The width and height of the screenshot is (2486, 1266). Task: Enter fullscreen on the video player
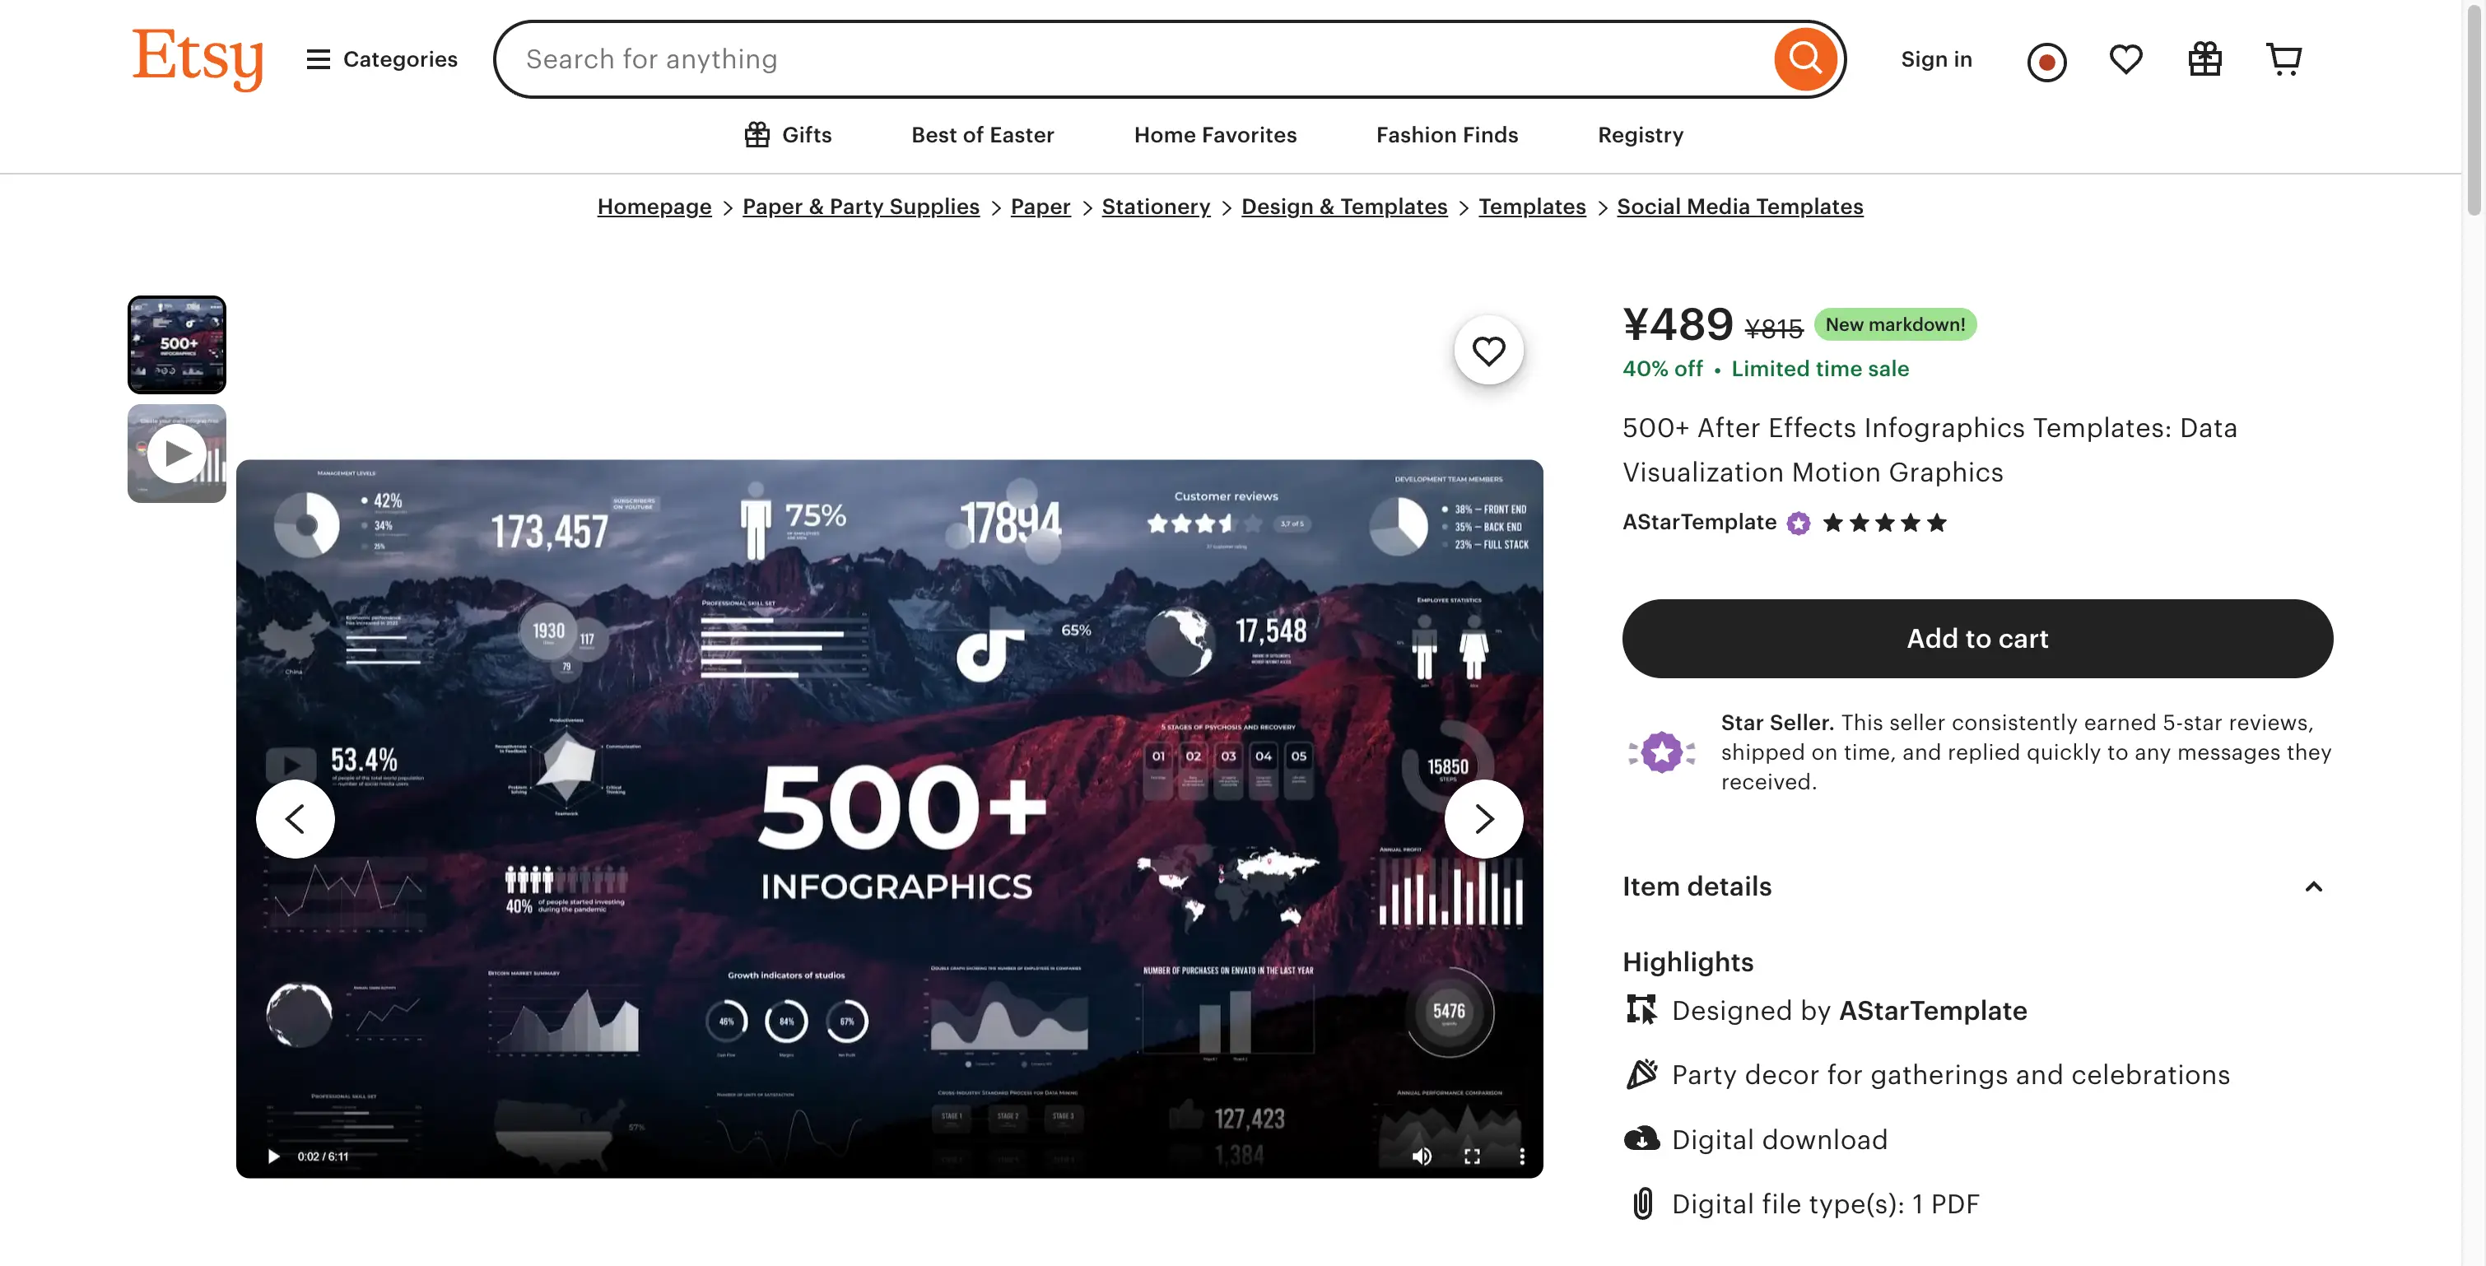(1472, 1156)
